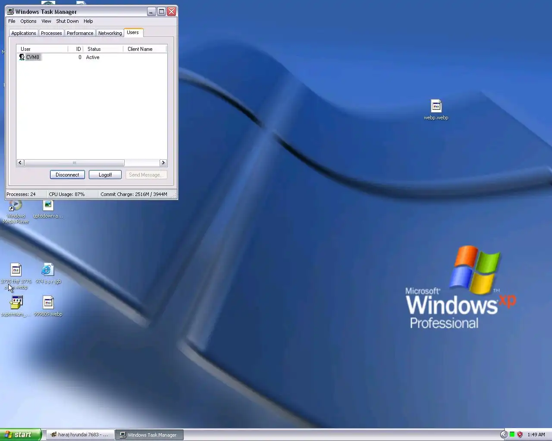Switch to the haraj hyundai 7683 taskbar window

tap(80, 435)
